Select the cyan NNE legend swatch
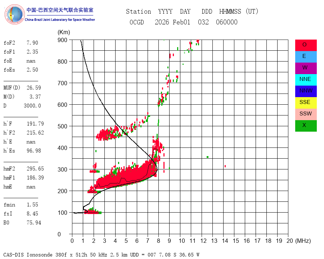This screenshot has width=324, height=259. coord(306,80)
